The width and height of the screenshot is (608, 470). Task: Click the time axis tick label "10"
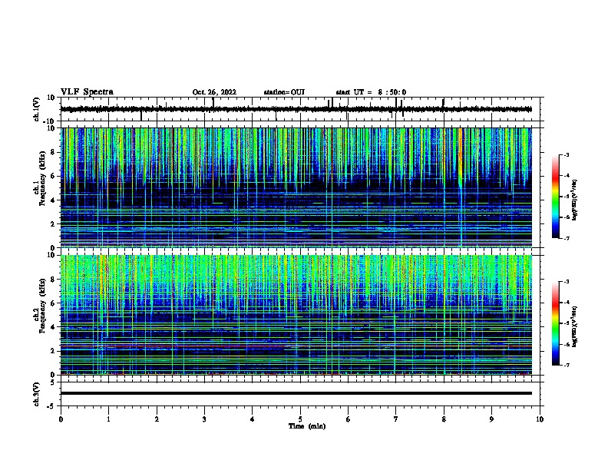tap(540, 419)
